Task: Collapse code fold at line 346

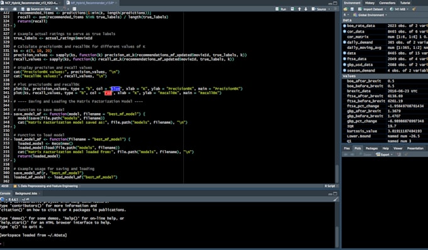Action: pyautogui.click(x=11, y=114)
